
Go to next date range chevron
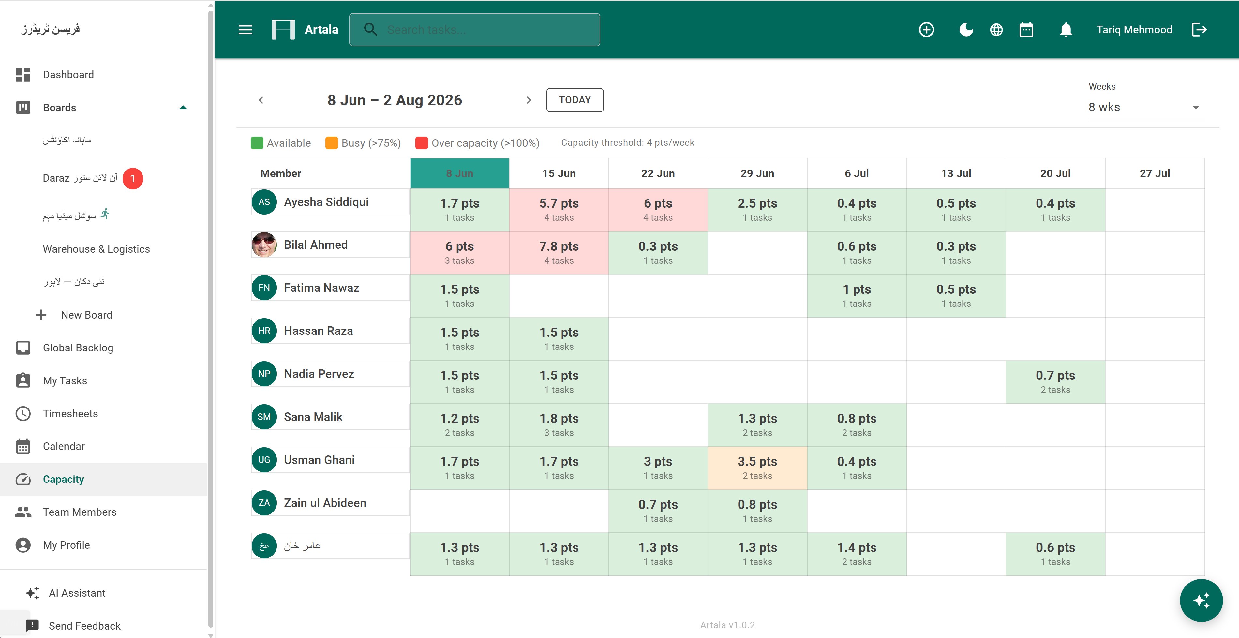click(529, 100)
